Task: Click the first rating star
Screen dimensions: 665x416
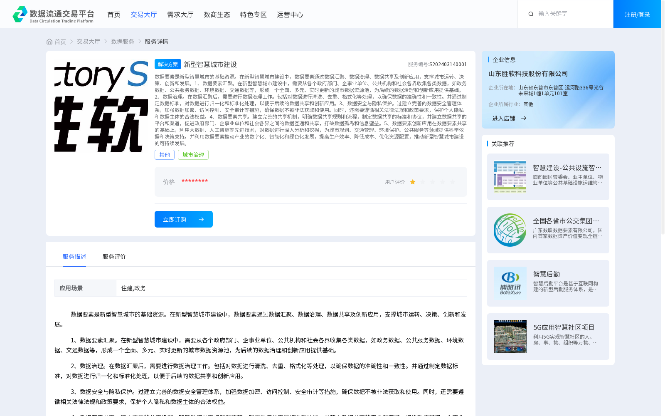Action: tap(413, 182)
